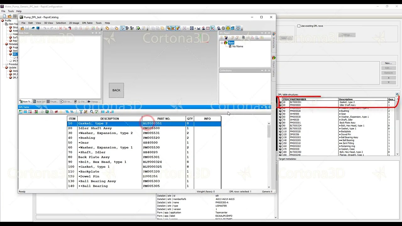
Task: Click the DPL Table vertical scrollbar
Action: pos(269,155)
